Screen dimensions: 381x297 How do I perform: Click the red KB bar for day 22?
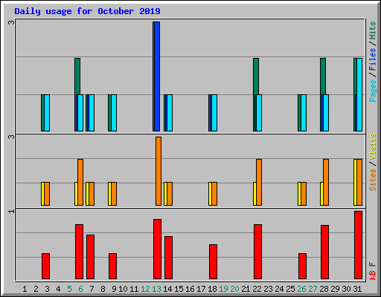coord(257,252)
